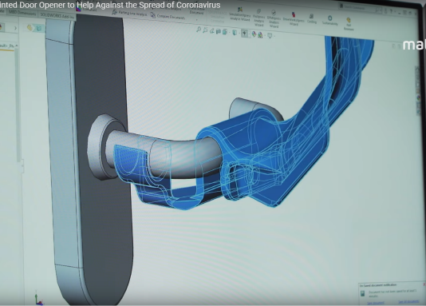This screenshot has height=306, width=426.
Task: Open the Sustainability tool
Action: 329,21
